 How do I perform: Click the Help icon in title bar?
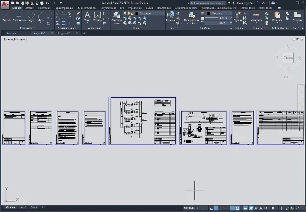[273, 3]
